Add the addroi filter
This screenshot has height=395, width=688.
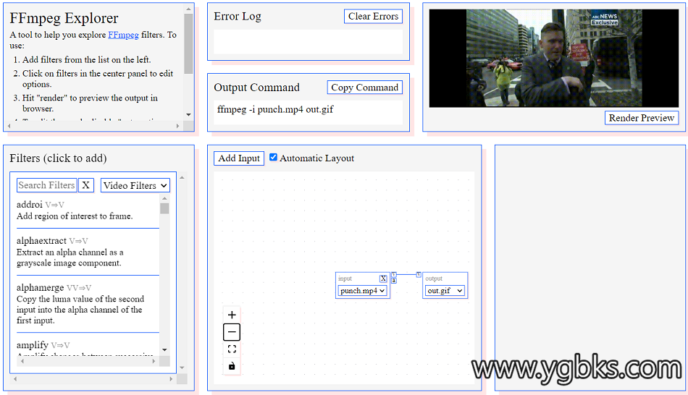[x=88, y=211]
